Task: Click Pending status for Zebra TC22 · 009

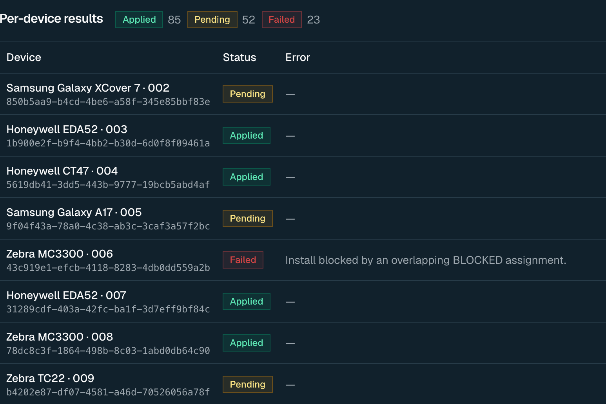Action: (x=247, y=384)
